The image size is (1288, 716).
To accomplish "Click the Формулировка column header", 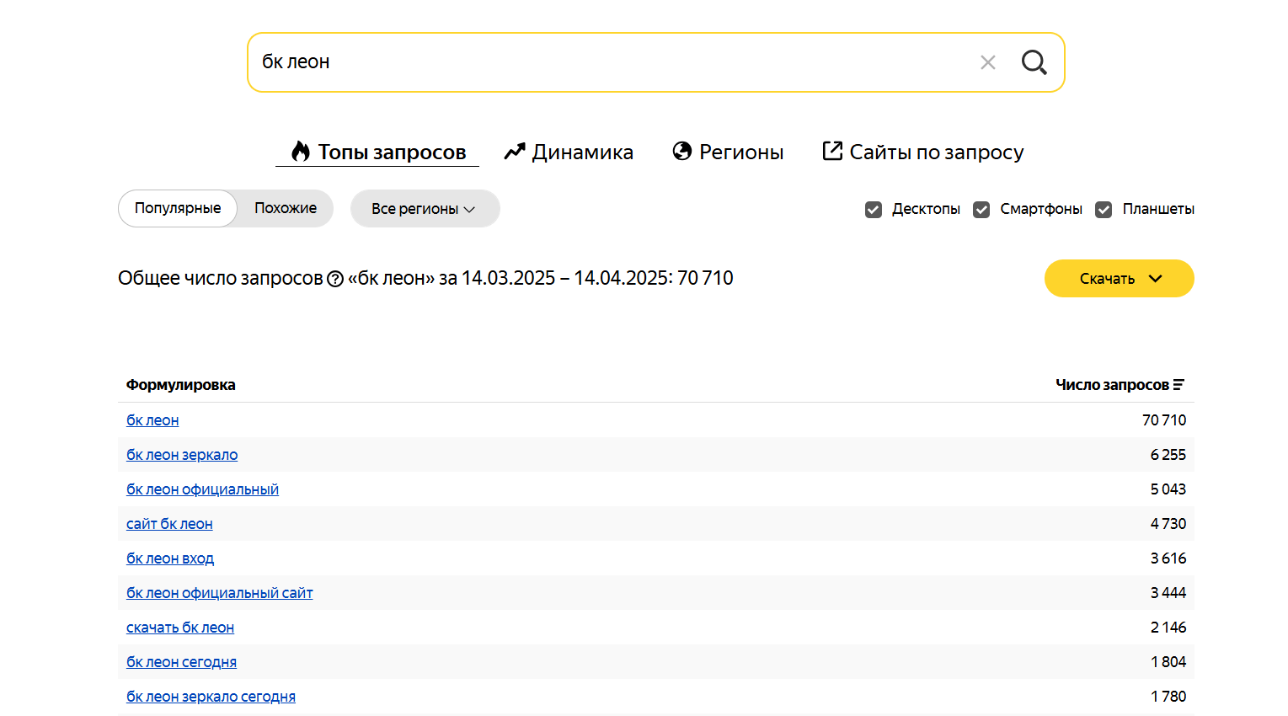I will 181,385.
